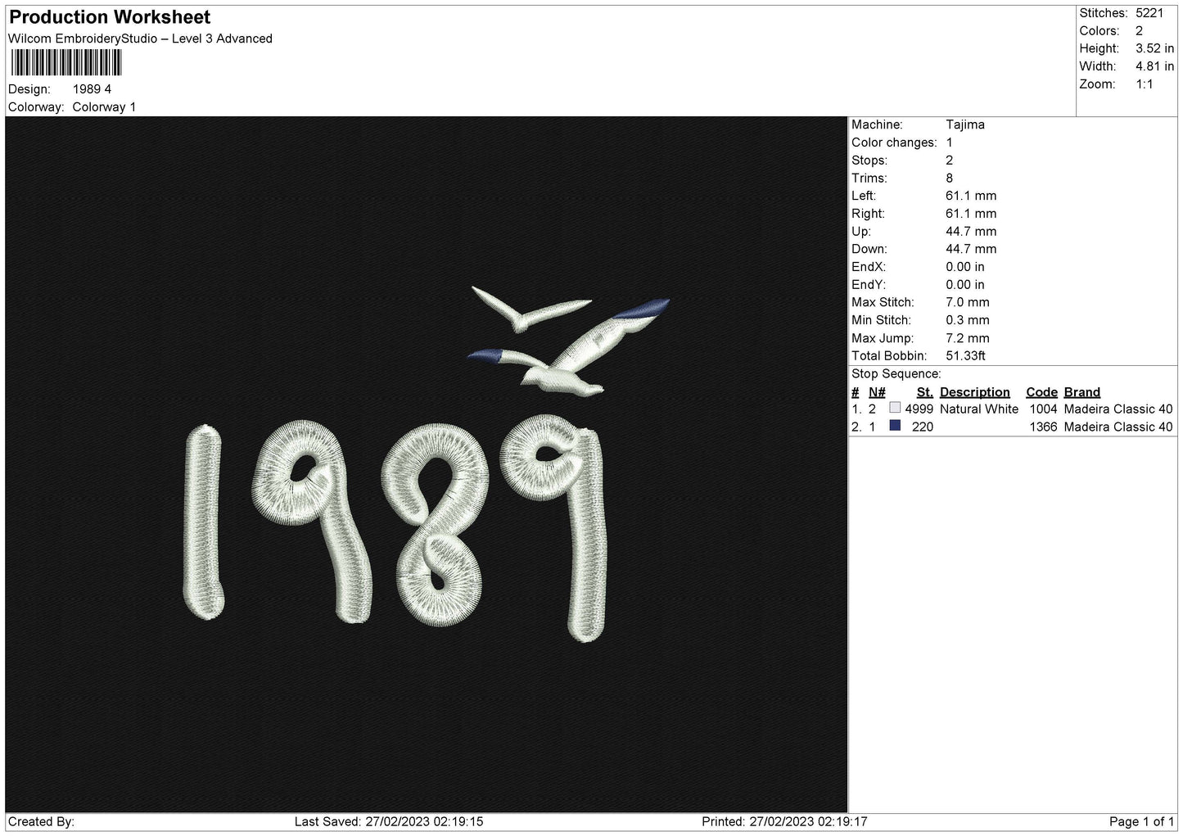Click the Stitches count value 5221
The height and width of the screenshot is (836, 1183).
click(1149, 13)
